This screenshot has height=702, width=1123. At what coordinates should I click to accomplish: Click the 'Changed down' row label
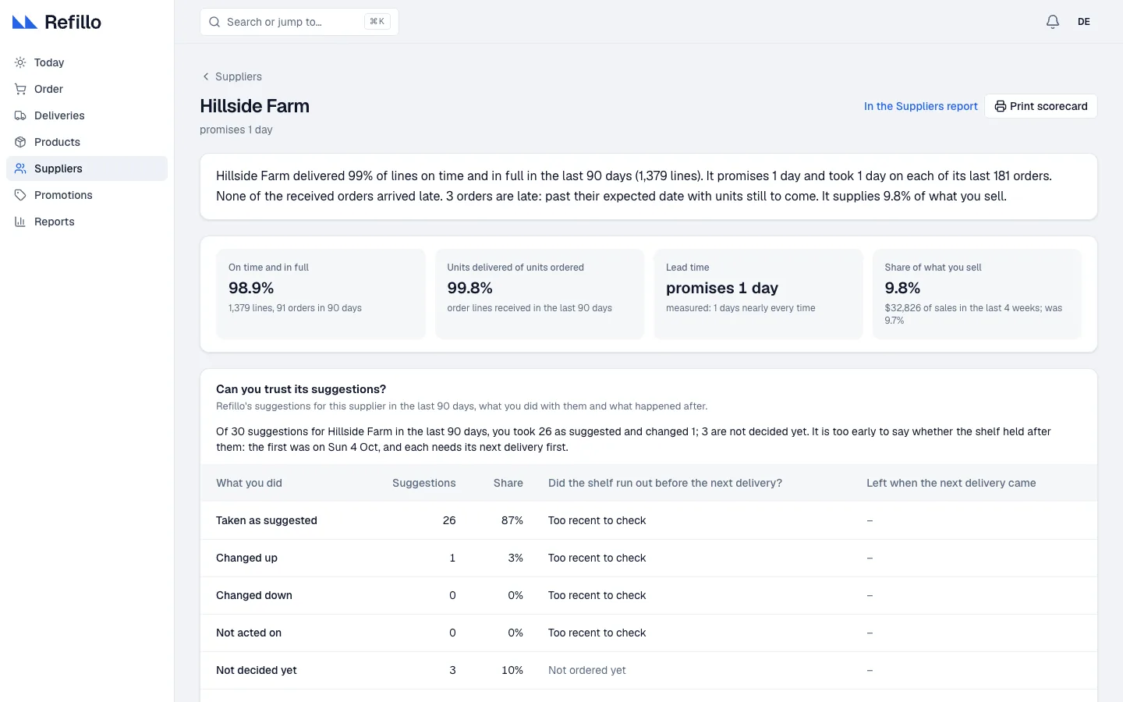pos(254,595)
